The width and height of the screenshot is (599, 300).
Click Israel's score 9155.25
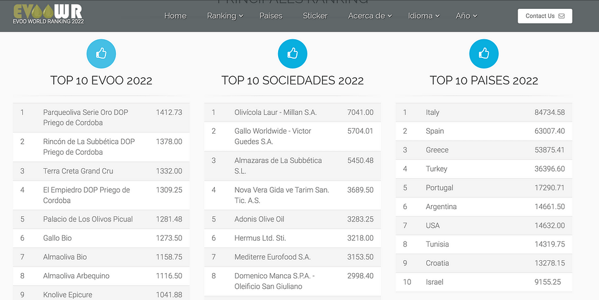tap(548, 282)
